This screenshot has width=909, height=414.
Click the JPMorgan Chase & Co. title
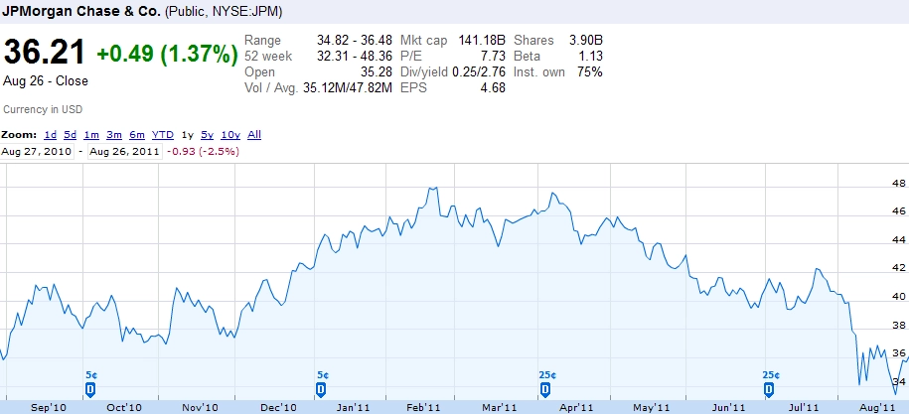[x=81, y=11]
